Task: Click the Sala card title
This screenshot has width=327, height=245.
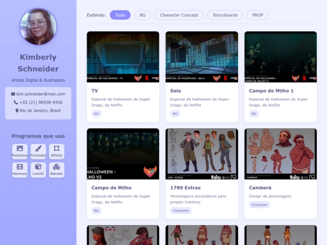Action: (x=176, y=91)
